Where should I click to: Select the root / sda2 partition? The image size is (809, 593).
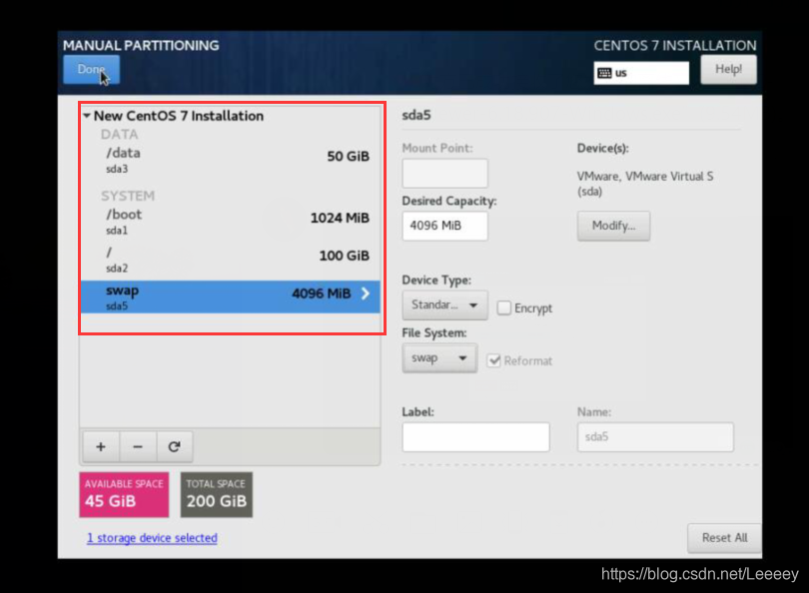230,260
